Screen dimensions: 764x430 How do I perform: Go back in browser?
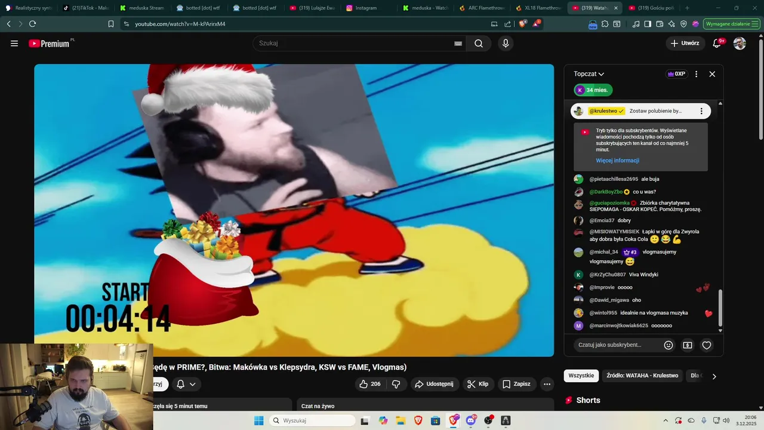click(x=8, y=24)
